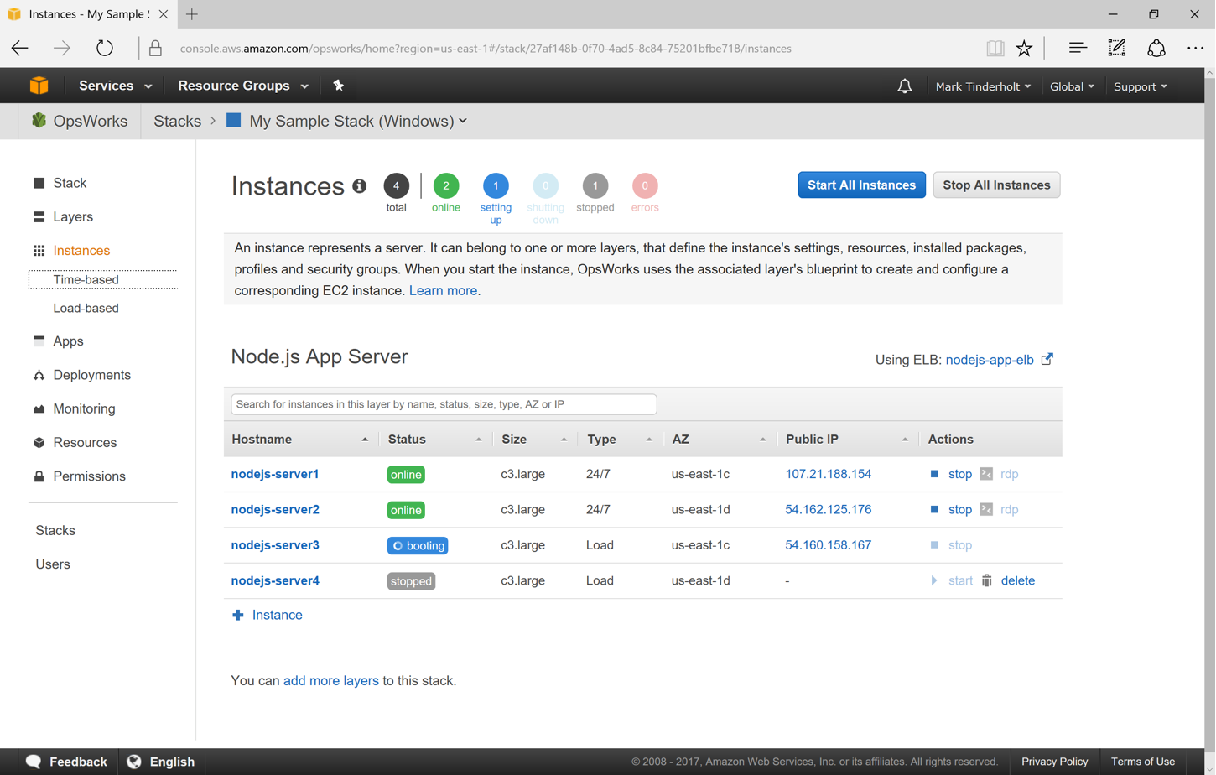
Task: Click the pin shortcut icon in AWS navbar
Action: click(339, 86)
